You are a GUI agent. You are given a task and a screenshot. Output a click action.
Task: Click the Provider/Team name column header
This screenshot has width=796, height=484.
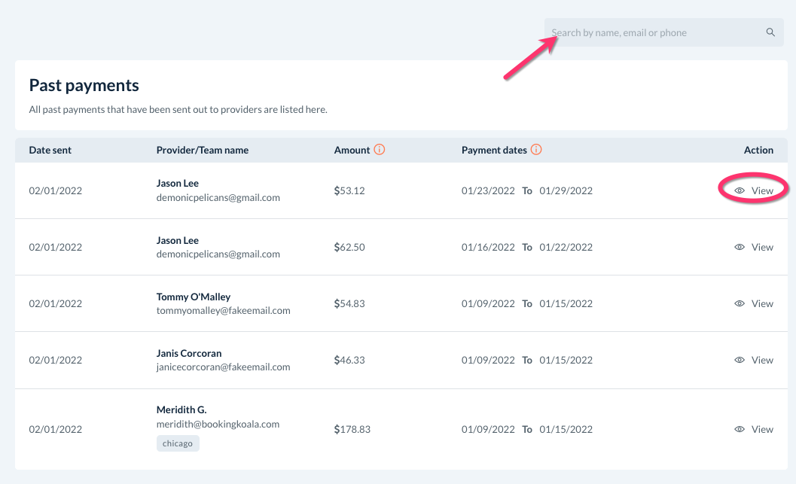[x=203, y=150]
